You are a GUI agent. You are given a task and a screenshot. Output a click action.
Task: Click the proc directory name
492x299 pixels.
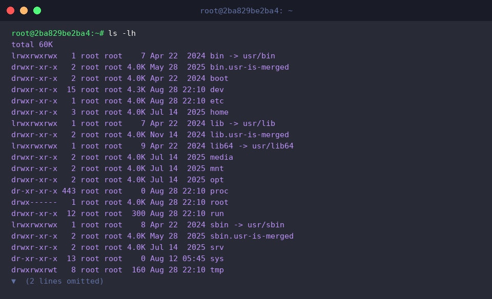pyautogui.click(x=219, y=191)
